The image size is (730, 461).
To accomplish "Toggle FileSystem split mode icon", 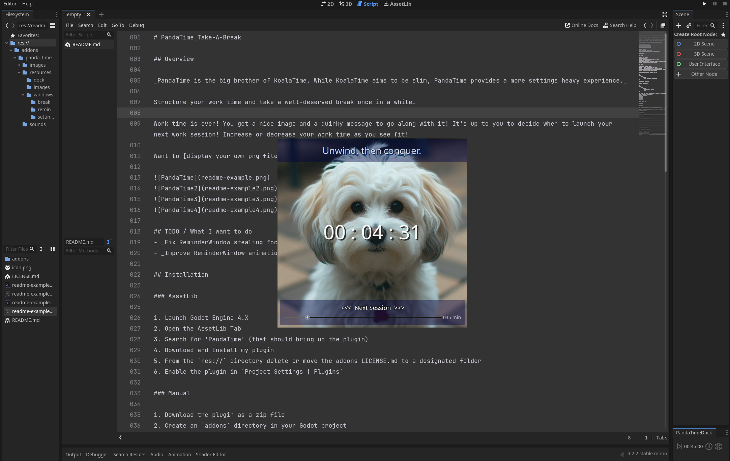I will 53,26.
